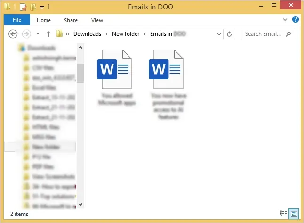Open the recent locations dropdown arrow
The width and height of the screenshot is (304, 223).
pyautogui.click(x=38, y=34)
